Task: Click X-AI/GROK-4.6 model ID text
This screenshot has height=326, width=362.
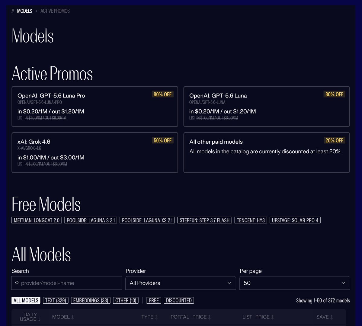Action: 29,148
